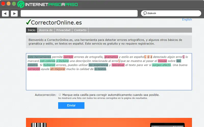204x127 pixels.
Task: Click the CorrectorOnline.es site title
Action: pyautogui.click(x=56, y=23)
